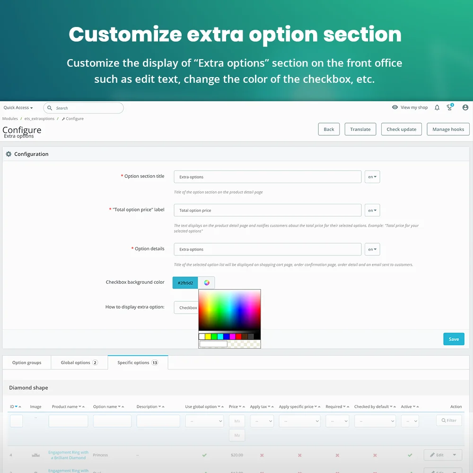Open the Quick Access menu
This screenshot has width=473, height=473.
(x=18, y=107)
